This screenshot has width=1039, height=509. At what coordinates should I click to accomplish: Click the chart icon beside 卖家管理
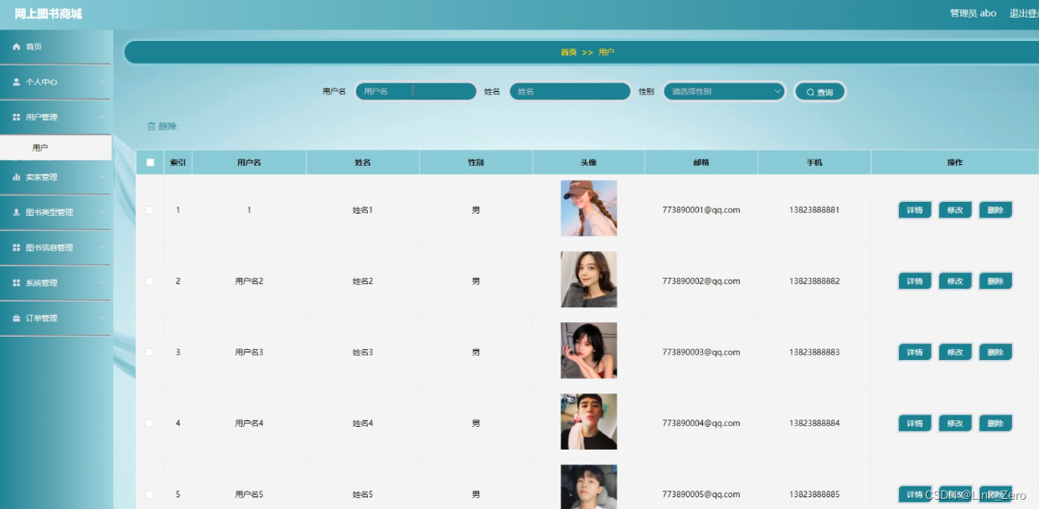tap(15, 177)
